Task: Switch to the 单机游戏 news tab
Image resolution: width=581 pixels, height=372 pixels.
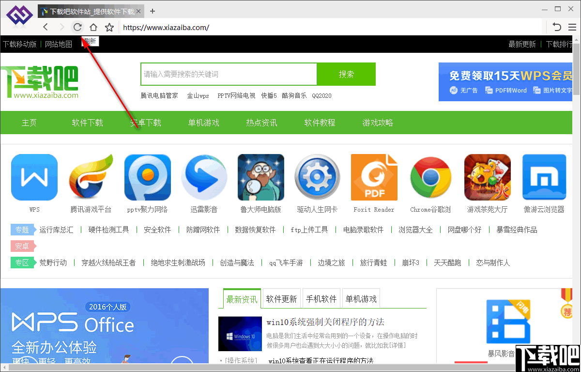Action: tap(361, 299)
